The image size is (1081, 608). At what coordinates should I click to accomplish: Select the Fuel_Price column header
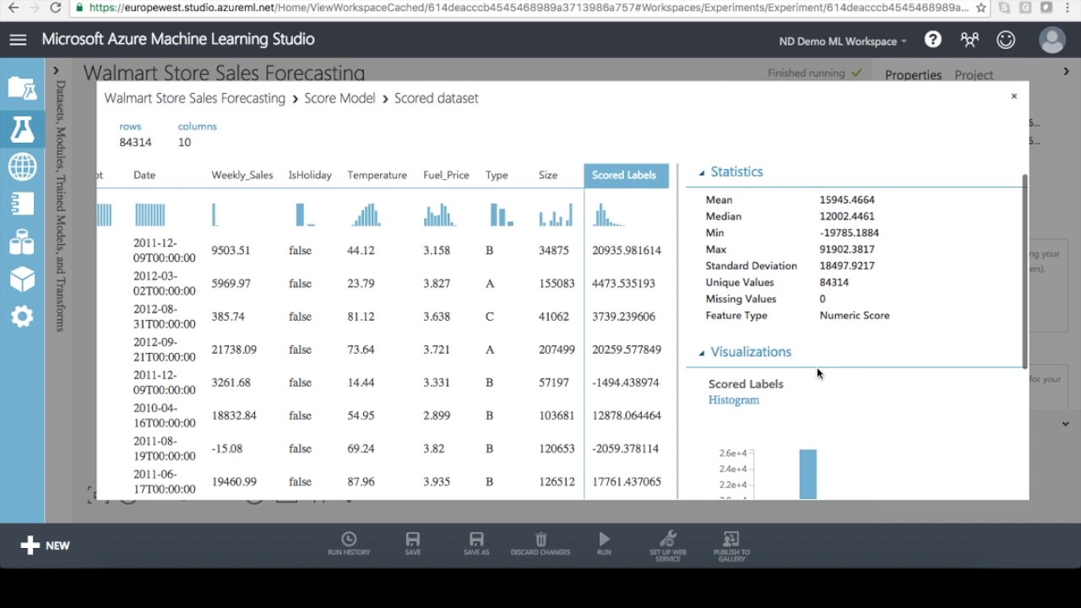pos(446,175)
